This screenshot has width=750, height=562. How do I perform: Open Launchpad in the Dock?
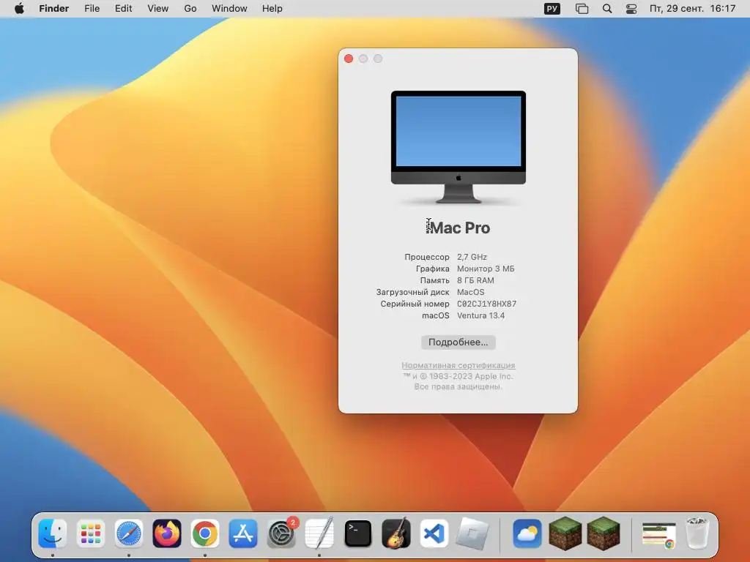coord(90,533)
